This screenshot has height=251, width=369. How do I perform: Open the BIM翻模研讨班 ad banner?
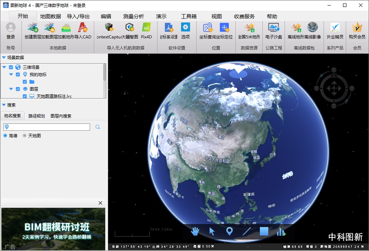pyautogui.click(x=53, y=229)
